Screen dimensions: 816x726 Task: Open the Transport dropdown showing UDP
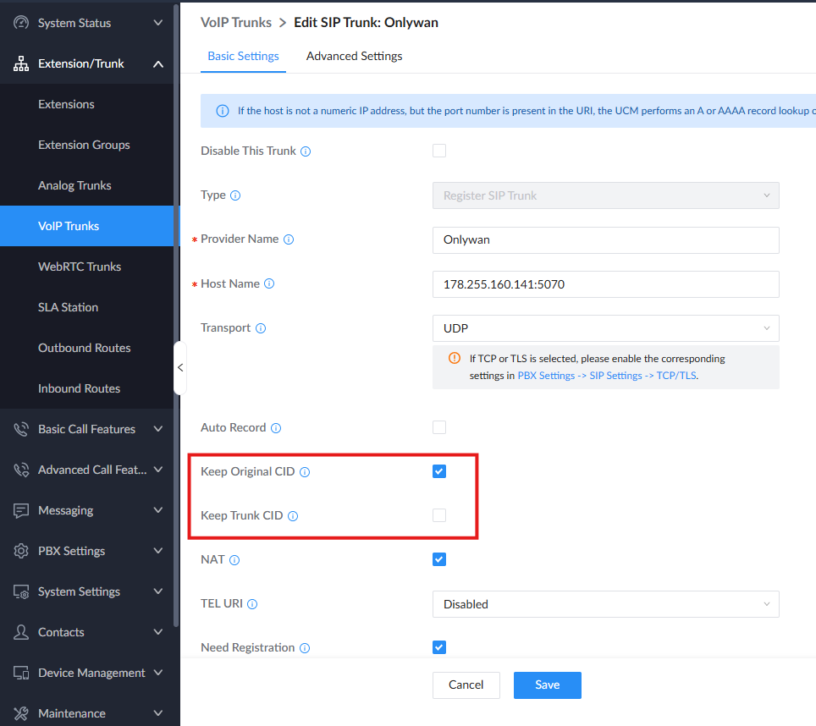(605, 328)
